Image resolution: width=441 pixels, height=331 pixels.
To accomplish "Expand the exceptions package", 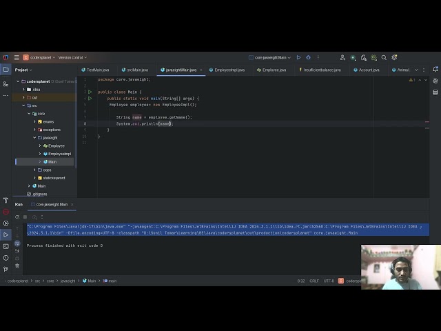I will 34,130.
